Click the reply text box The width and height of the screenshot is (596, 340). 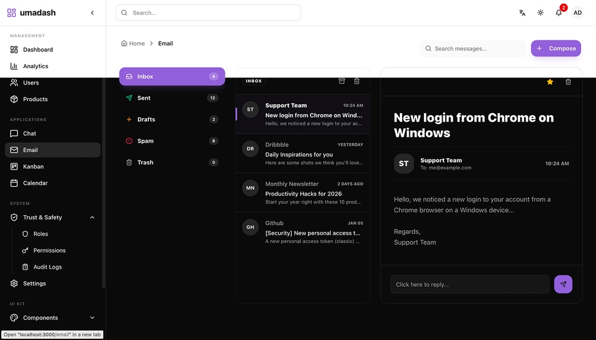click(x=470, y=284)
